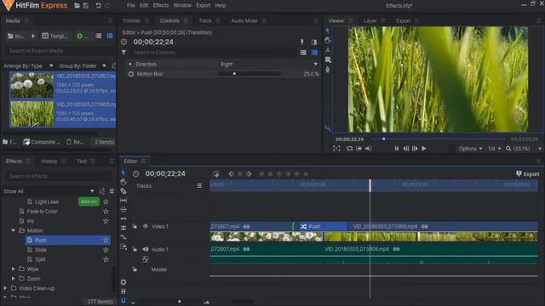Switch Media panel to list view icon

pyautogui.click(x=99, y=36)
